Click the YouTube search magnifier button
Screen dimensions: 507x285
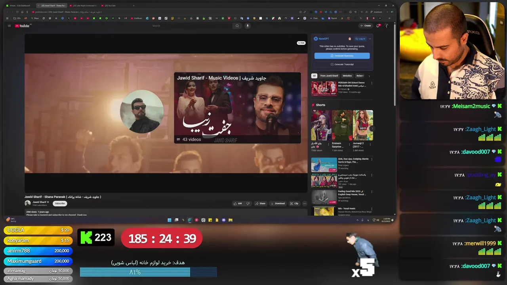coord(237,26)
